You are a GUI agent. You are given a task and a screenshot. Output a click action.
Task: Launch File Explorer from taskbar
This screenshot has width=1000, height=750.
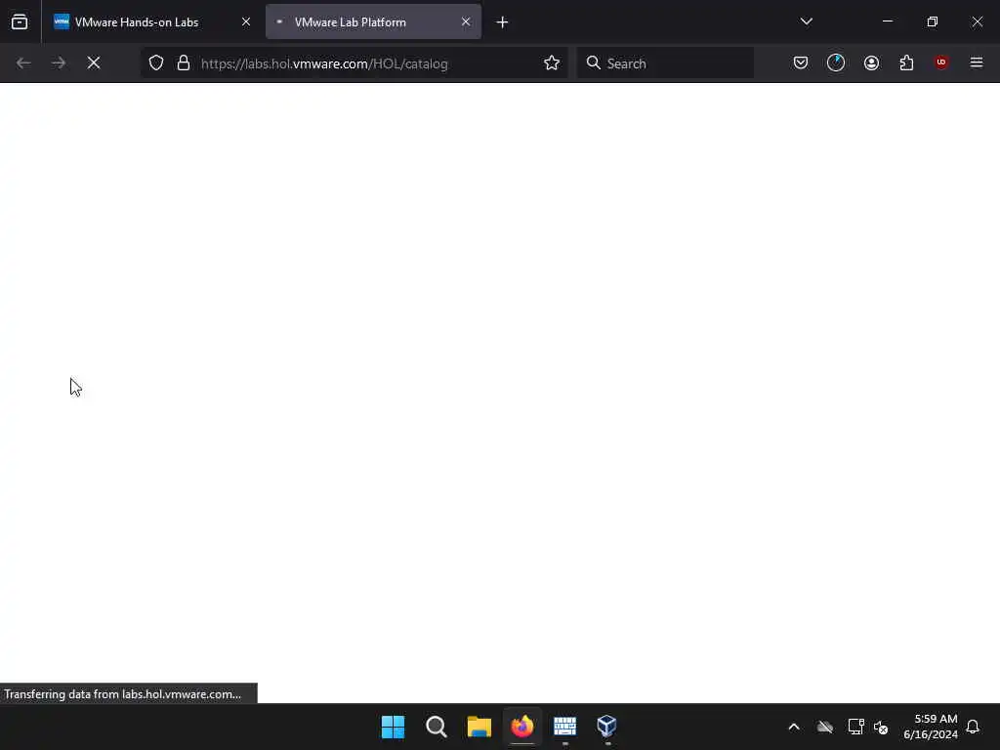pos(479,727)
